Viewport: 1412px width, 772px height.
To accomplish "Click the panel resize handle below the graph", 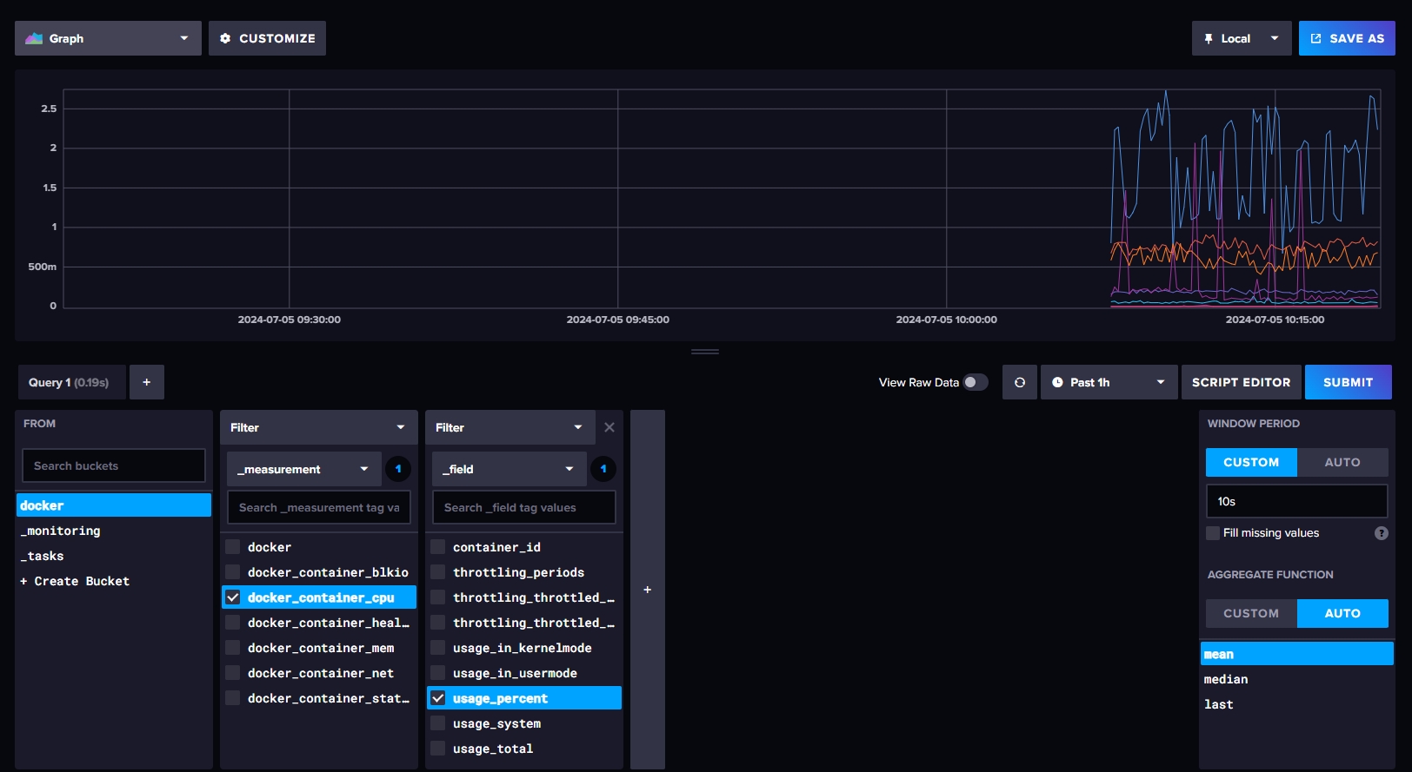I will tap(705, 352).
